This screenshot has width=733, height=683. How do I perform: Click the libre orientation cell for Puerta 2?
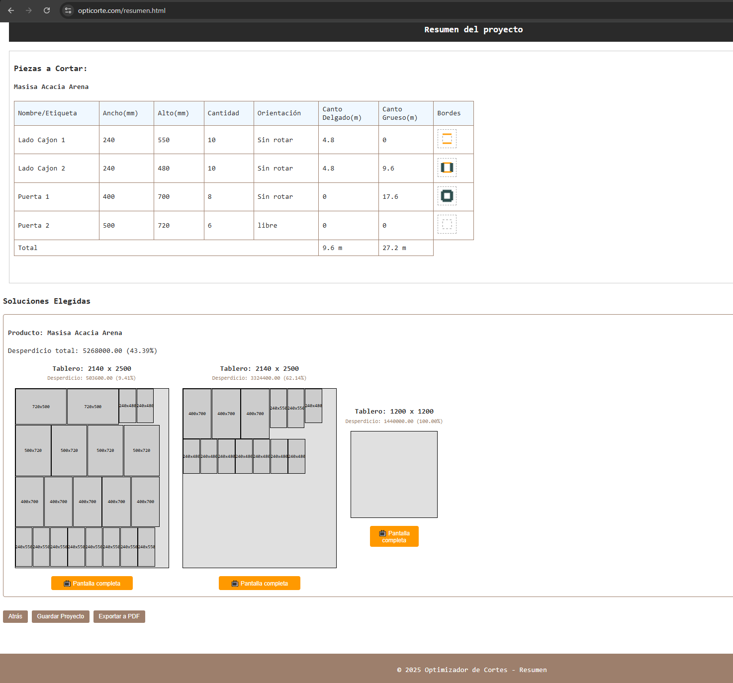pyautogui.click(x=286, y=226)
